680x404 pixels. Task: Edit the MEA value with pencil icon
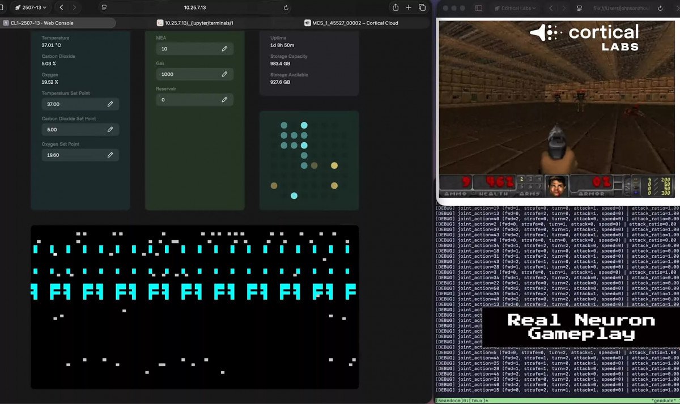224,49
